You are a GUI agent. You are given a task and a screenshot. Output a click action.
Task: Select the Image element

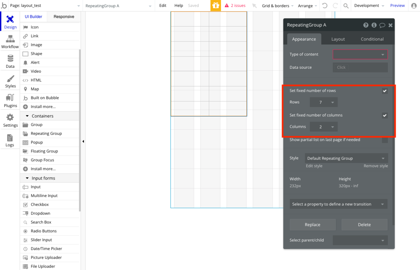point(50,45)
